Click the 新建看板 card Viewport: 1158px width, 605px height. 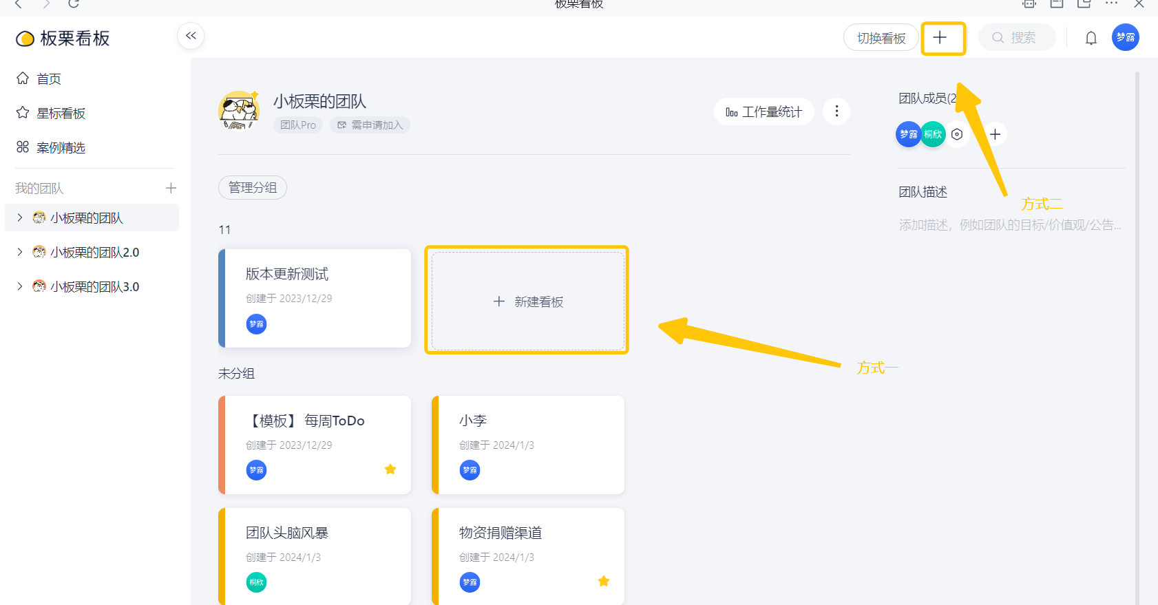pyautogui.click(x=527, y=301)
